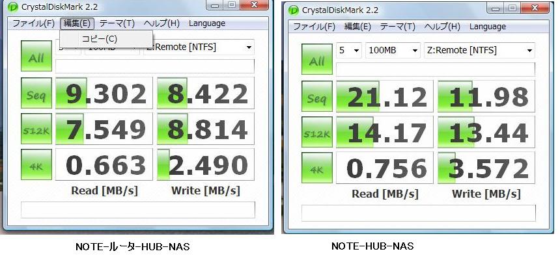This screenshot has height=260, width=560.
Task: Click Seq read value 21.12 in right window
Action: pyautogui.click(x=385, y=96)
